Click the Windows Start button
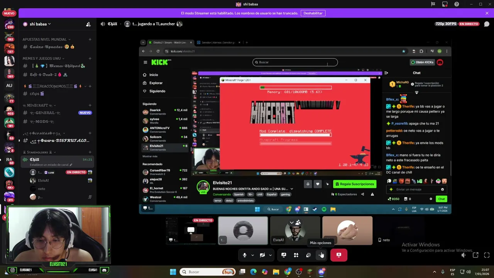 point(173,272)
